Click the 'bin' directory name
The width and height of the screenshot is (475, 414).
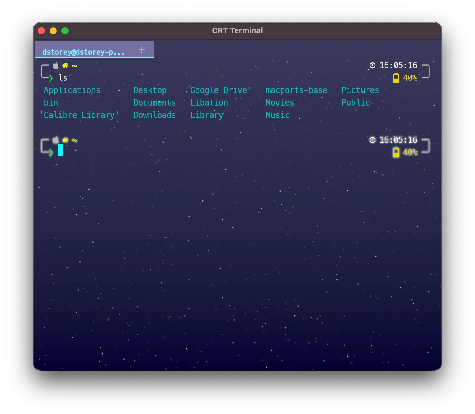51,103
